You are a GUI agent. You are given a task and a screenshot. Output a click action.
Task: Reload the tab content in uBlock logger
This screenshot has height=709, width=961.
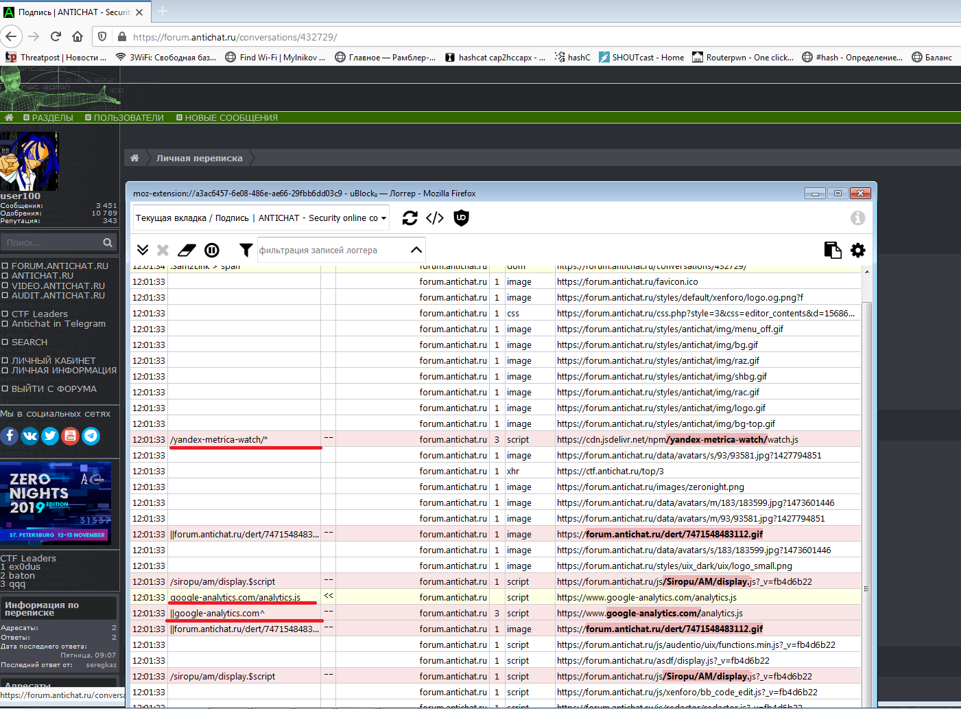[410, 218]
